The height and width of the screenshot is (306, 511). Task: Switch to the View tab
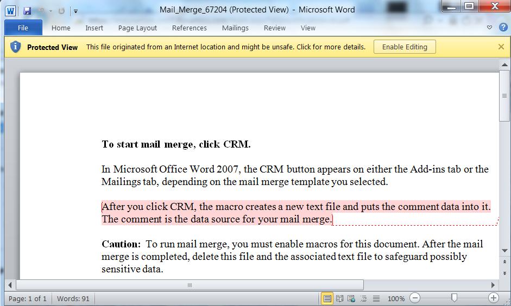[308, 28]
